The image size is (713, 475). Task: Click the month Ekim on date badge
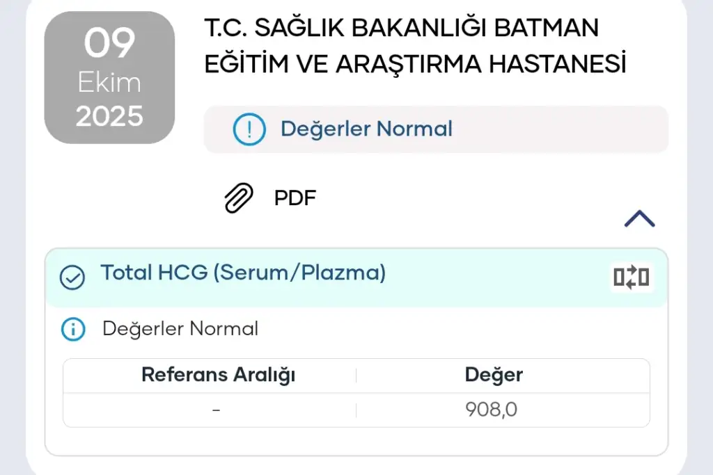pyautogui.click(x=109, y=83)
